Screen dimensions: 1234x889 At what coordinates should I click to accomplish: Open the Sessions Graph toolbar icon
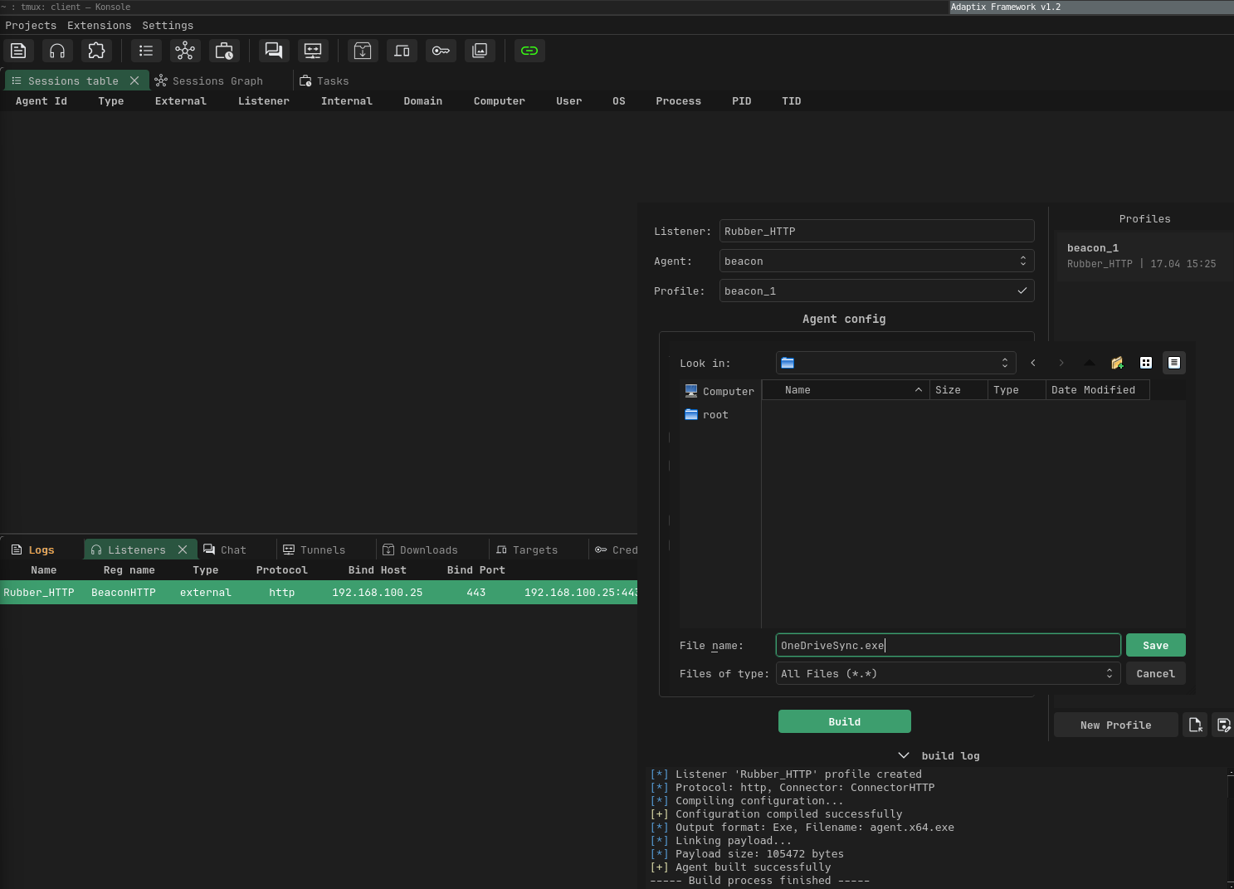(x=185, y=51)
